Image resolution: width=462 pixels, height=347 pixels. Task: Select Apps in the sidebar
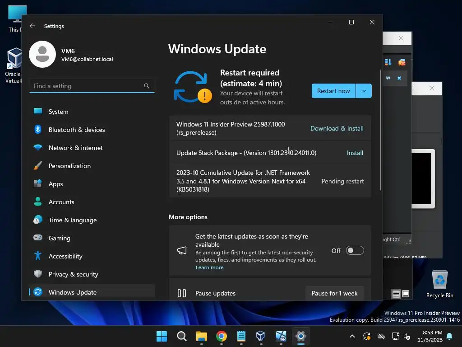[92, 184]
